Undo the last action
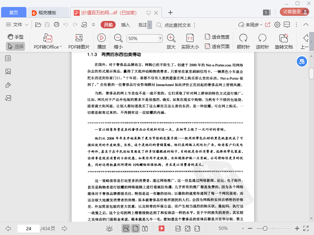Viewport: 314px width, 235px height. tap(66, 25)
